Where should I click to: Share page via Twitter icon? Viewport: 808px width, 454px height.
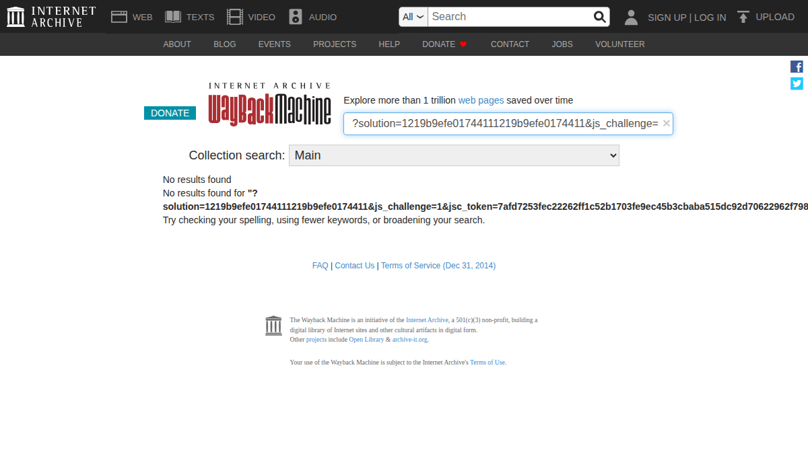(x=797, y=83)
